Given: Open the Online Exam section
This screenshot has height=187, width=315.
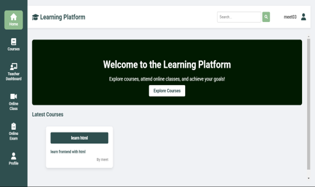Looking at the screenshot, I should [x=13, y=132].
